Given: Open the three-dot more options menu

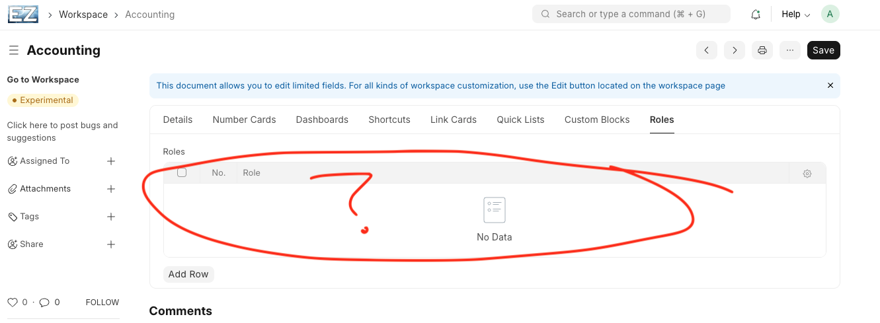Looking at the screenshot, I should point(790,50).
